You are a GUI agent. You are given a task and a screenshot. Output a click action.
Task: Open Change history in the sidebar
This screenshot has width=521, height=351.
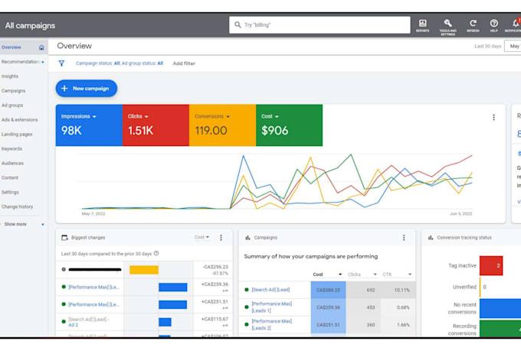coord(18,206)
